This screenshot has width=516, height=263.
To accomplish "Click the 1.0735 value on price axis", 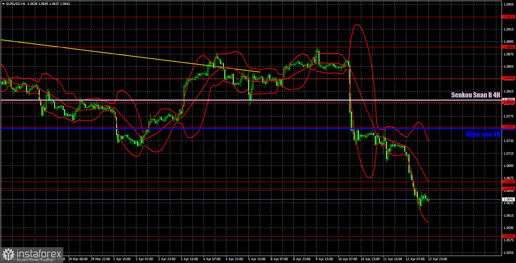I will tap(509, 141).
